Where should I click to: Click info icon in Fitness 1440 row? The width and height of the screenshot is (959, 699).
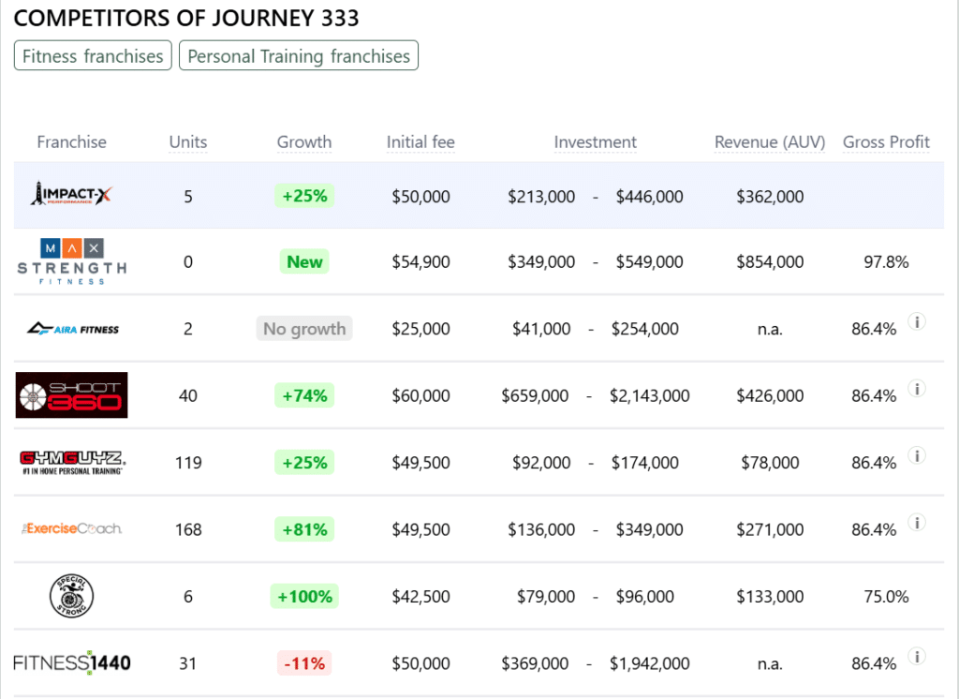coord(916,656)
